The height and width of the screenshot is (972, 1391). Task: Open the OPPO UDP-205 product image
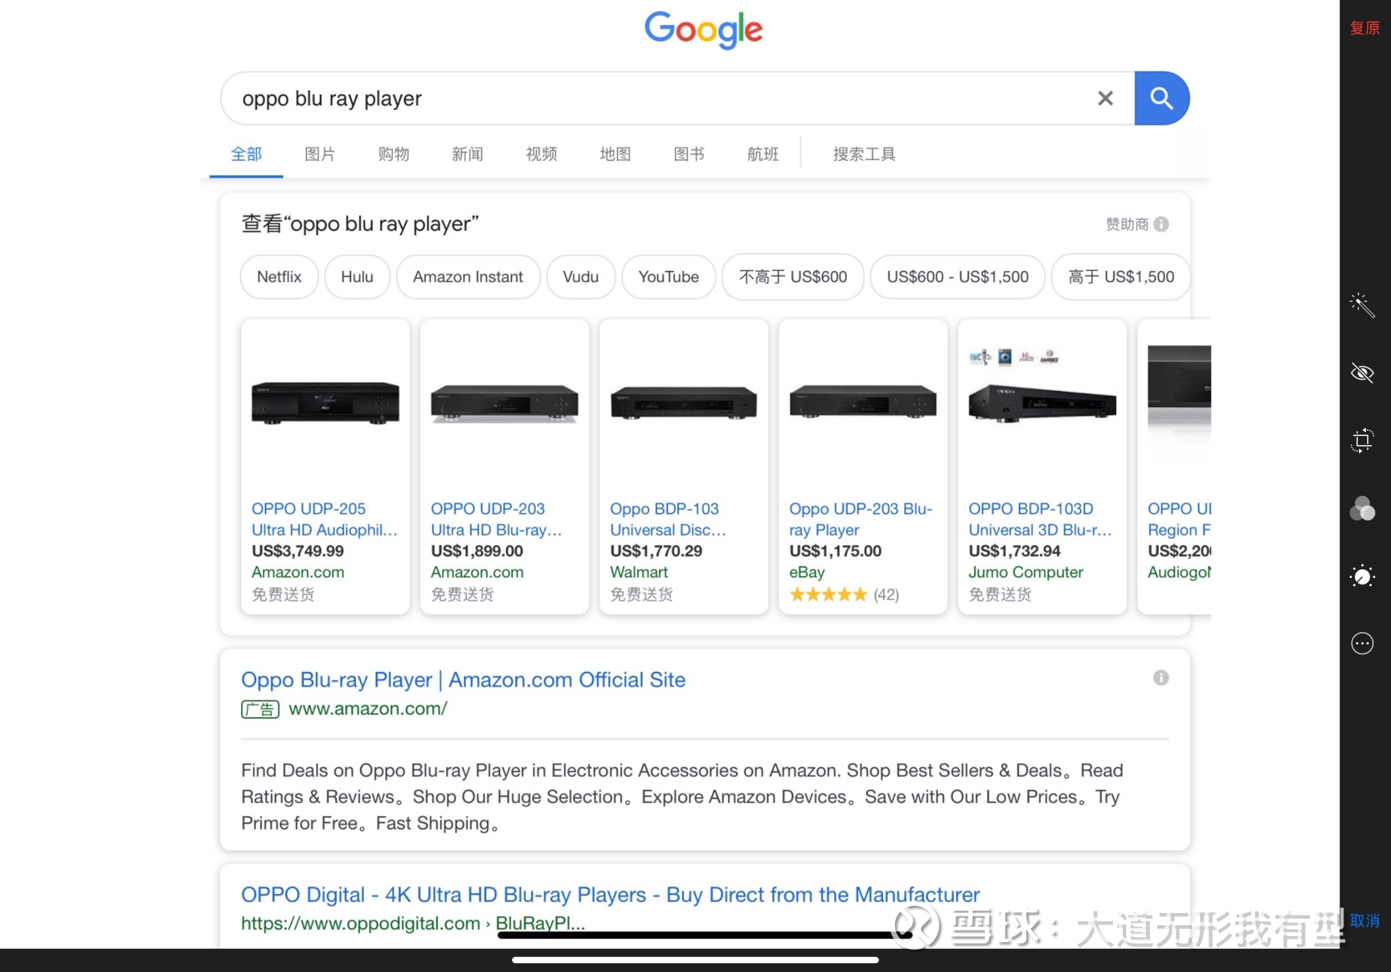(x=325, y=403)
